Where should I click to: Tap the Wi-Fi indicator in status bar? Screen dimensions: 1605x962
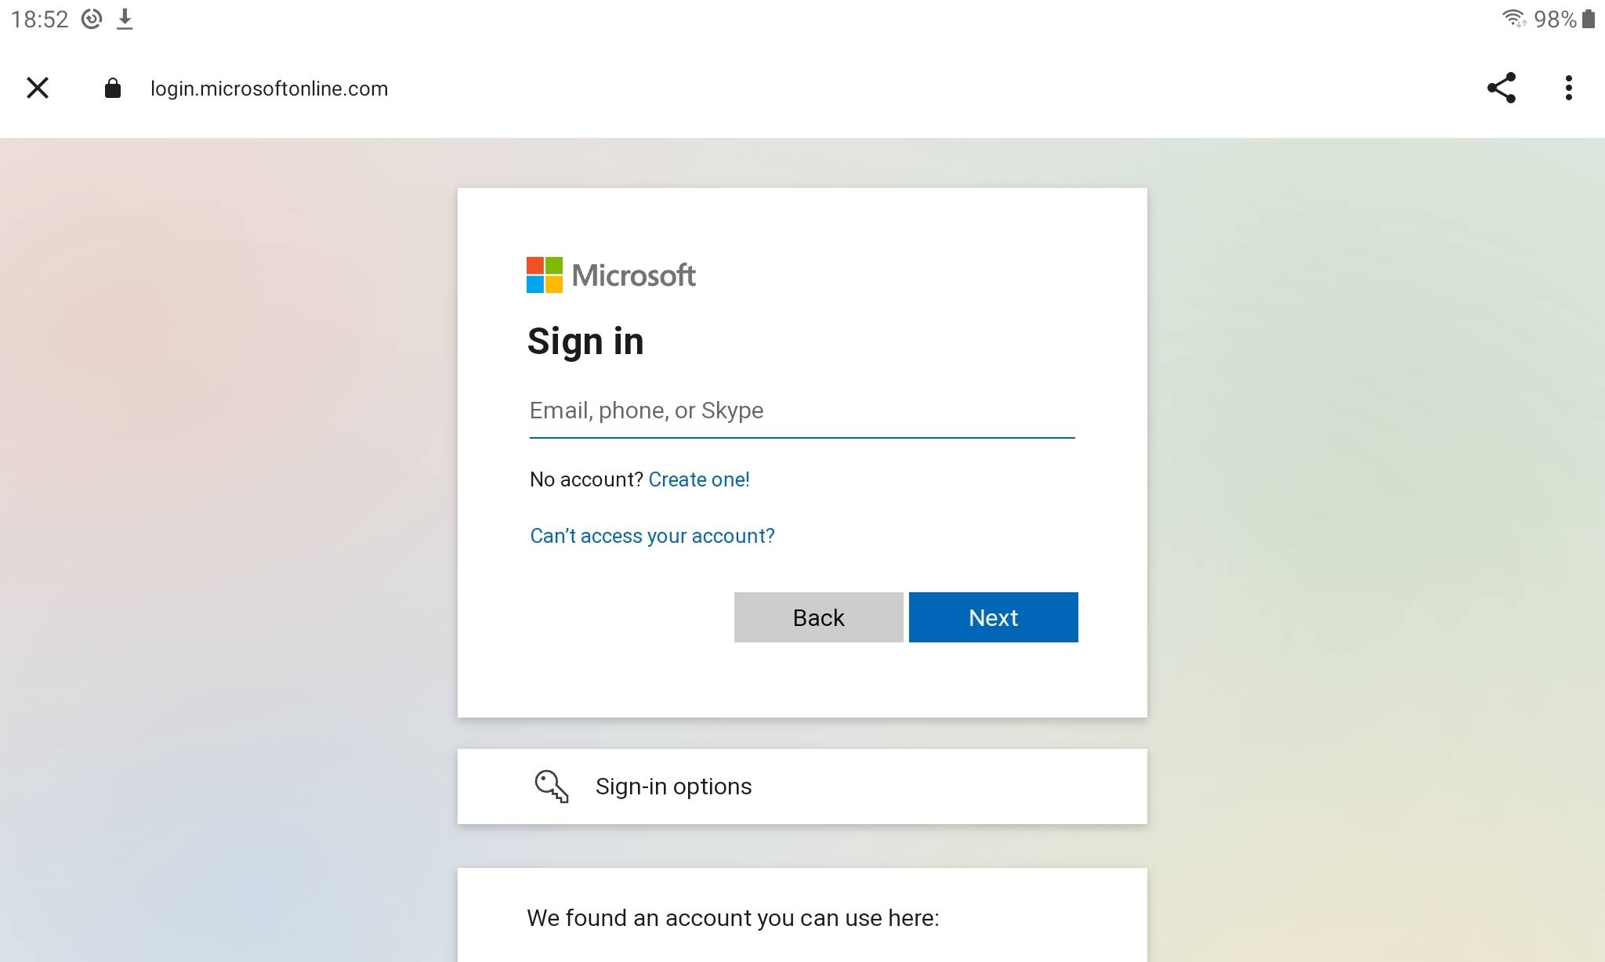(1516, 19)
